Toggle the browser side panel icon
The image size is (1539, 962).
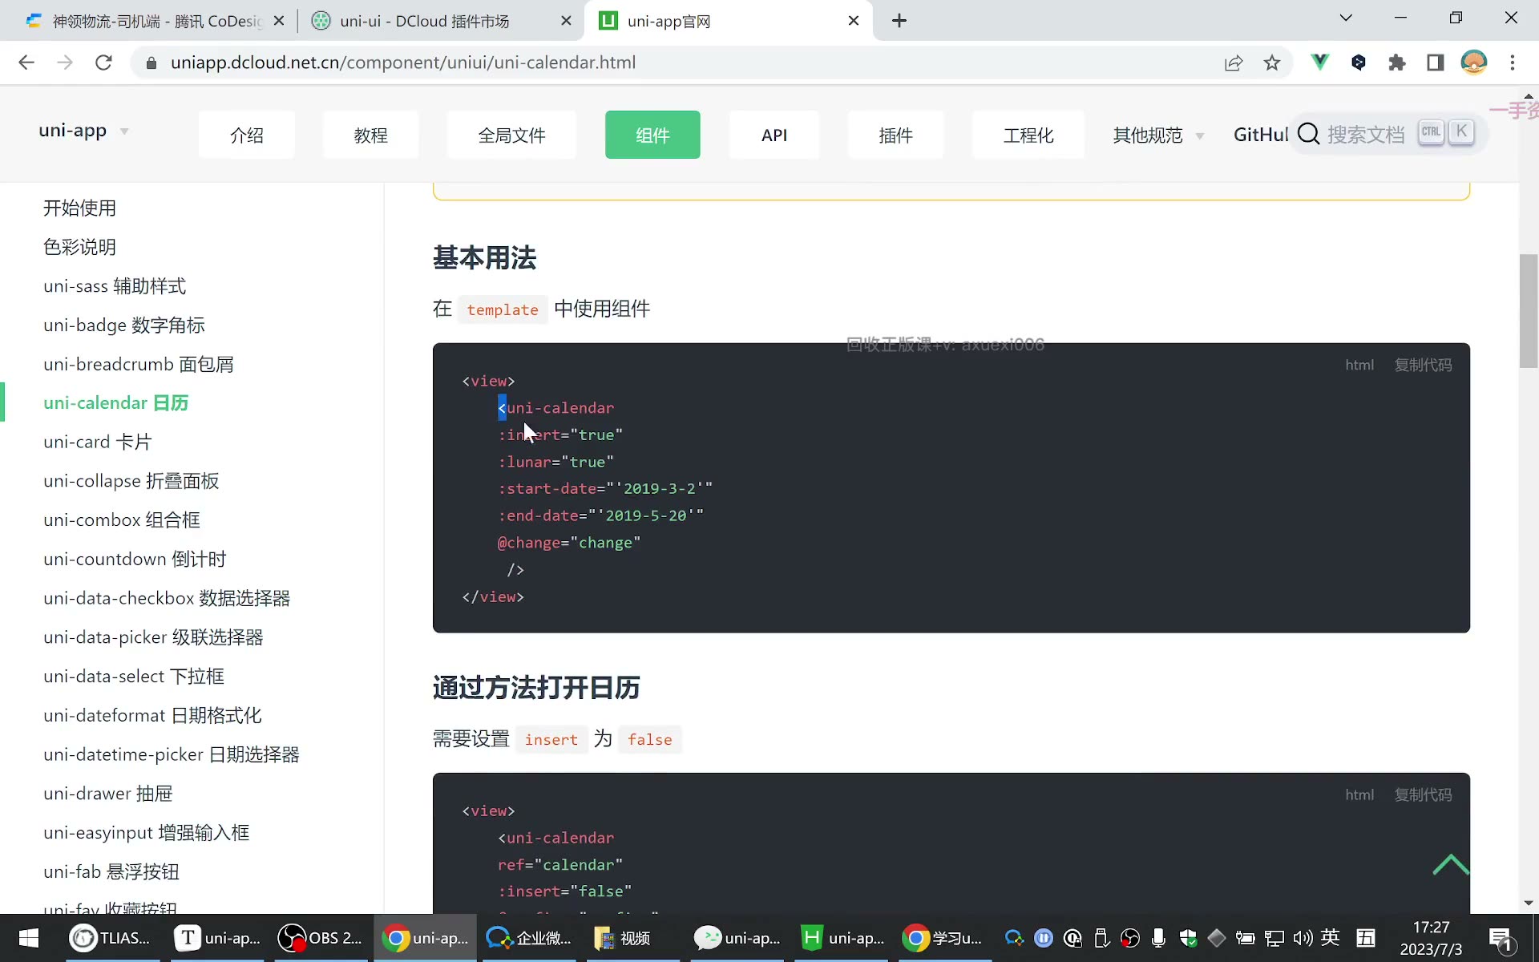click(1436, 63)
